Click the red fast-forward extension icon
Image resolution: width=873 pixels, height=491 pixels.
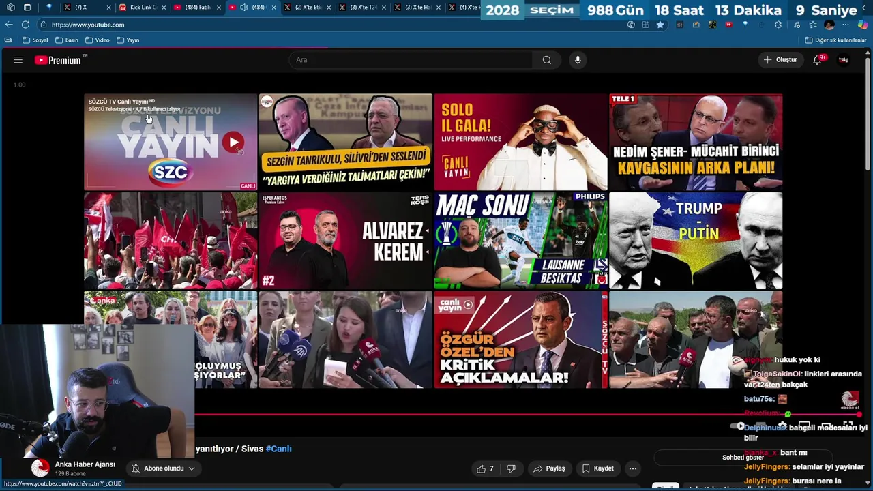(729, 25)
